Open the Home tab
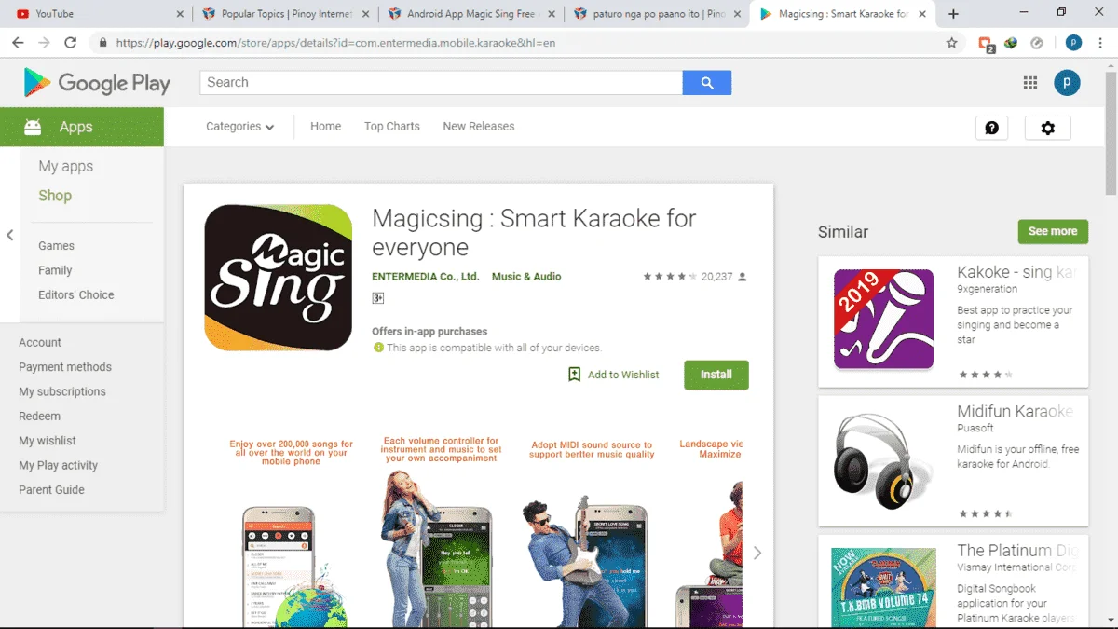 [x=325, y=127]
